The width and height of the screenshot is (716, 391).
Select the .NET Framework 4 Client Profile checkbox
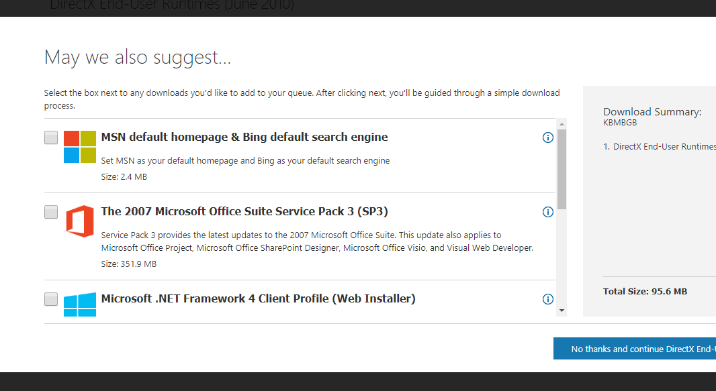coord(51,299)
